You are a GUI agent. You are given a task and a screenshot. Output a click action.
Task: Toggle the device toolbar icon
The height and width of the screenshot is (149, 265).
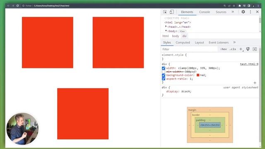click(x=171, y=12)
